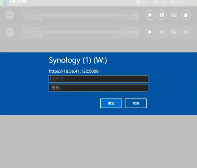Cancel the dialog with 取消 button
Viewport: 197px width, 168px height.
tap(136, 103)
